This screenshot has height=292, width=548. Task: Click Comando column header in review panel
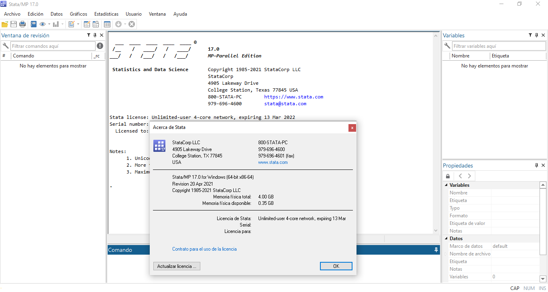pos(51,56)
